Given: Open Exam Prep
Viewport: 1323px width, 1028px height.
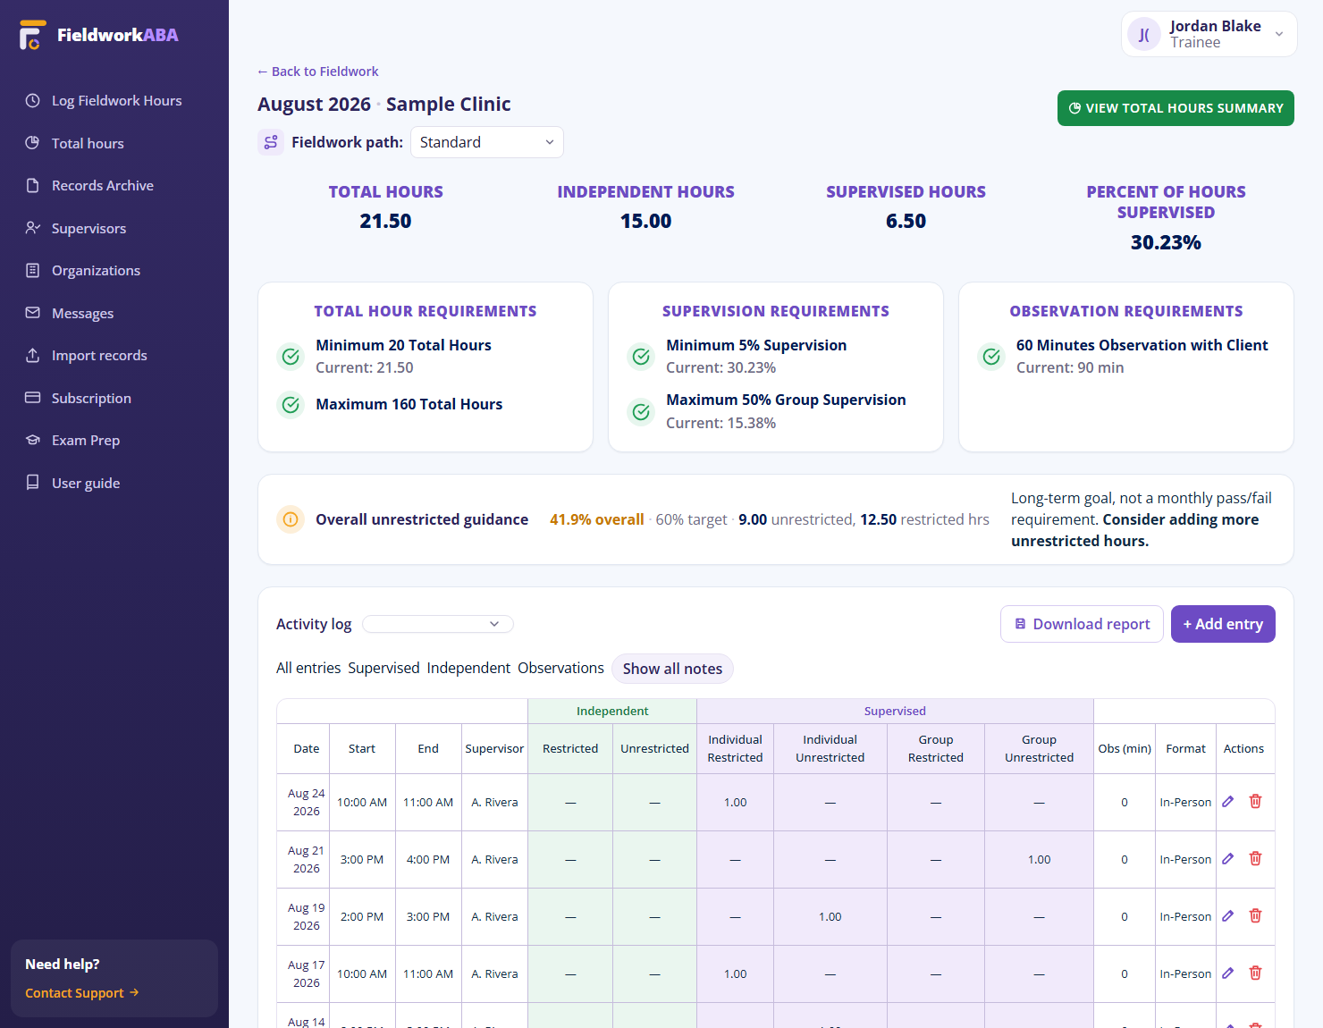Looking at the screenshot, I should click(114, 441).
